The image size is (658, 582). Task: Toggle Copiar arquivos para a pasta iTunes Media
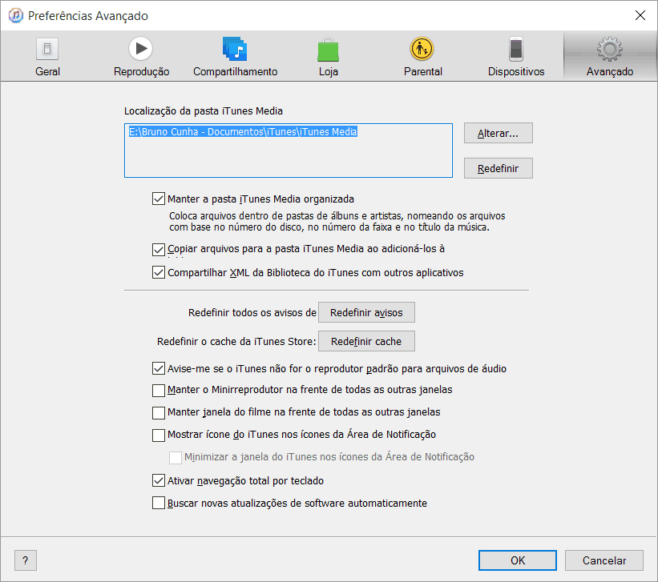(158, 250)
